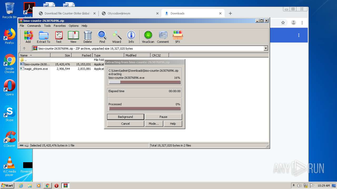Open Skype desktop shortcut
337x189 pixels.
pos(9,114)
